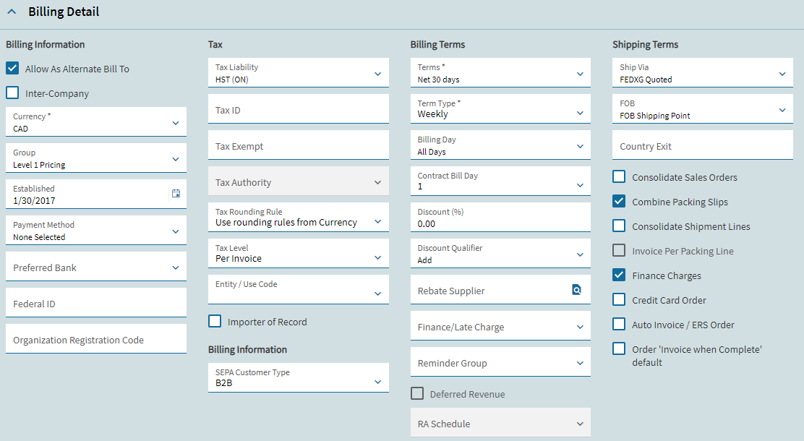The height and width of the screenshot is (441, 804).
Task: Enable the Inter-Company checkbox
Action: point(12,93)
